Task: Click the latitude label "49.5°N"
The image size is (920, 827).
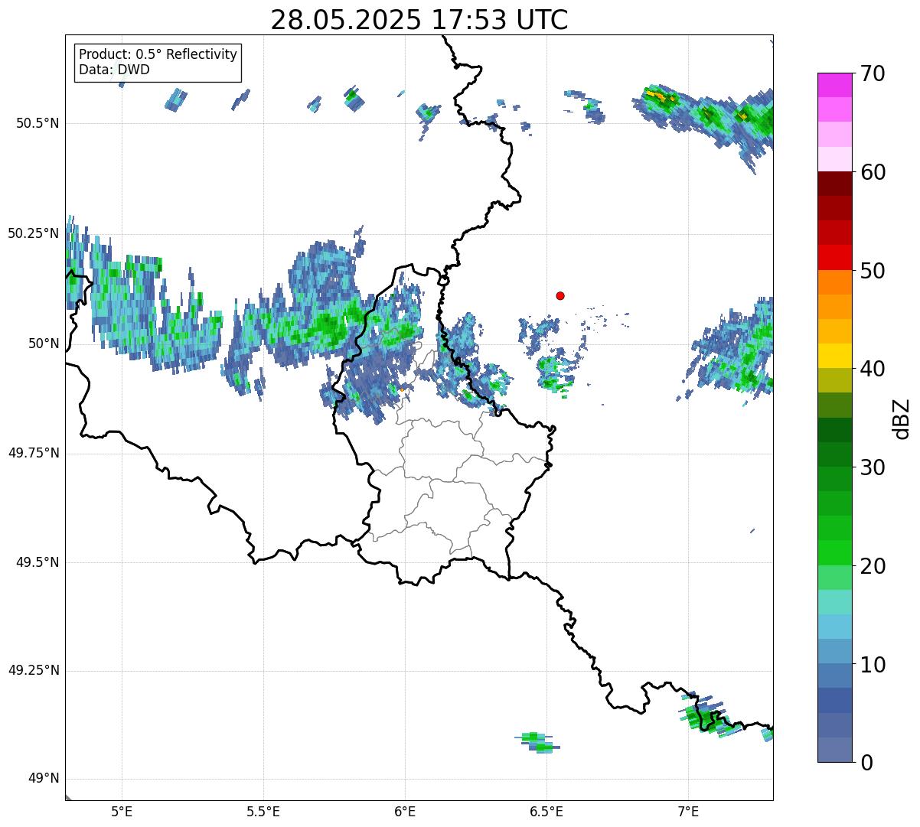Action: [37, 562]
